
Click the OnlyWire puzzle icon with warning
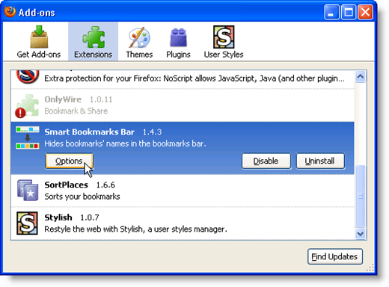pyautogui.click(x=27, y=106)
